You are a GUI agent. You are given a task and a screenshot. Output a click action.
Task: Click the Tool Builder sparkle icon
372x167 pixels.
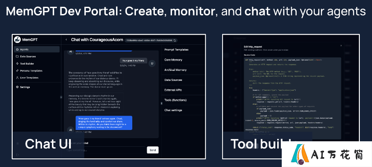coord(17,64)
